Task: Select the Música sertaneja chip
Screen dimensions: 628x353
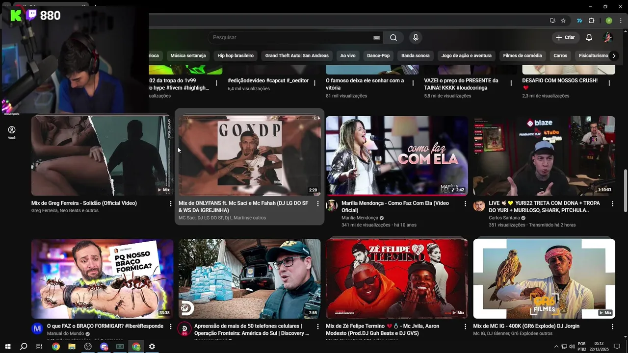Action: [x=188, y=56]
